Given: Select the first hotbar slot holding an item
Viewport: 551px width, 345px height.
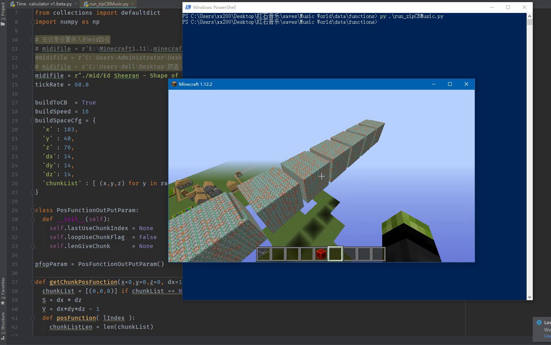Looking at the screenshot, I should tap(264, 254).
